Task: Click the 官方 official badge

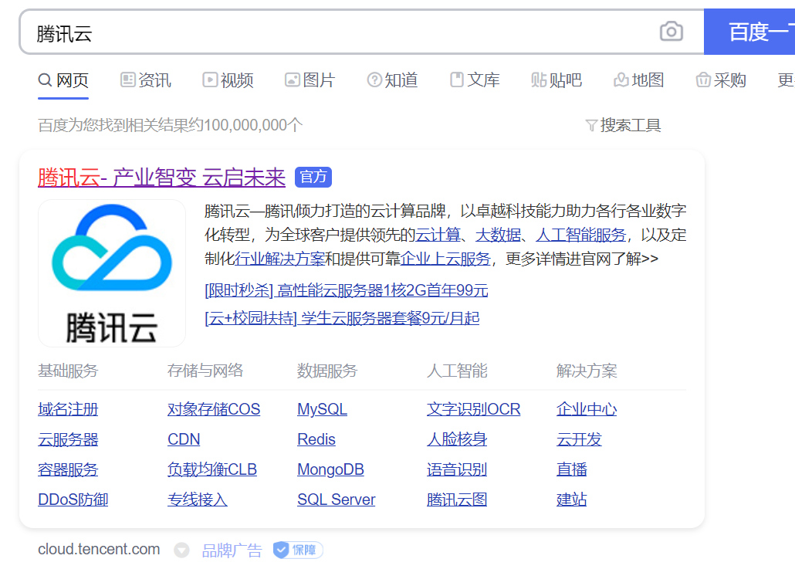Action: (313, 177)
